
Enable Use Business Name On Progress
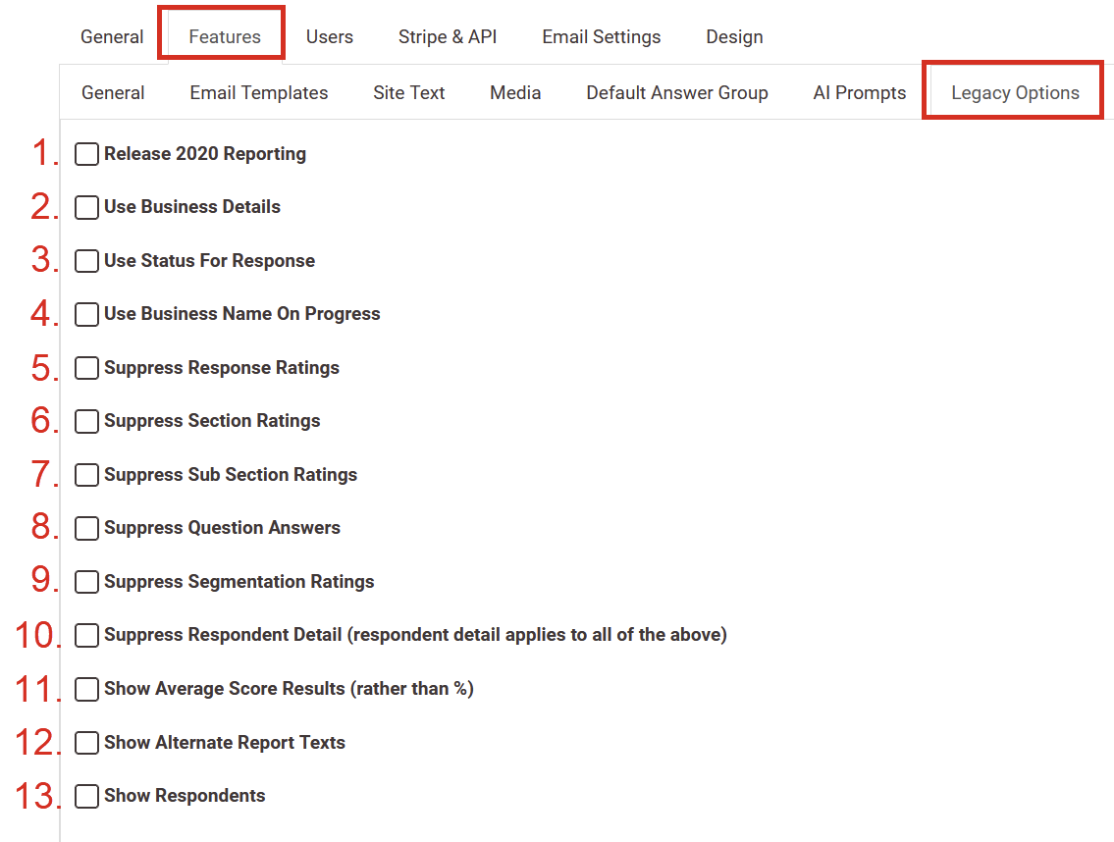coord(87,314)
